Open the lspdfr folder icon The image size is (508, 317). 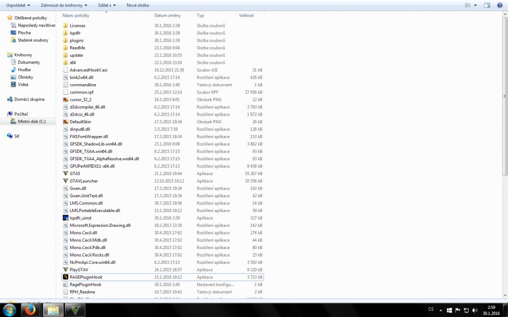[x=66, y=33]
